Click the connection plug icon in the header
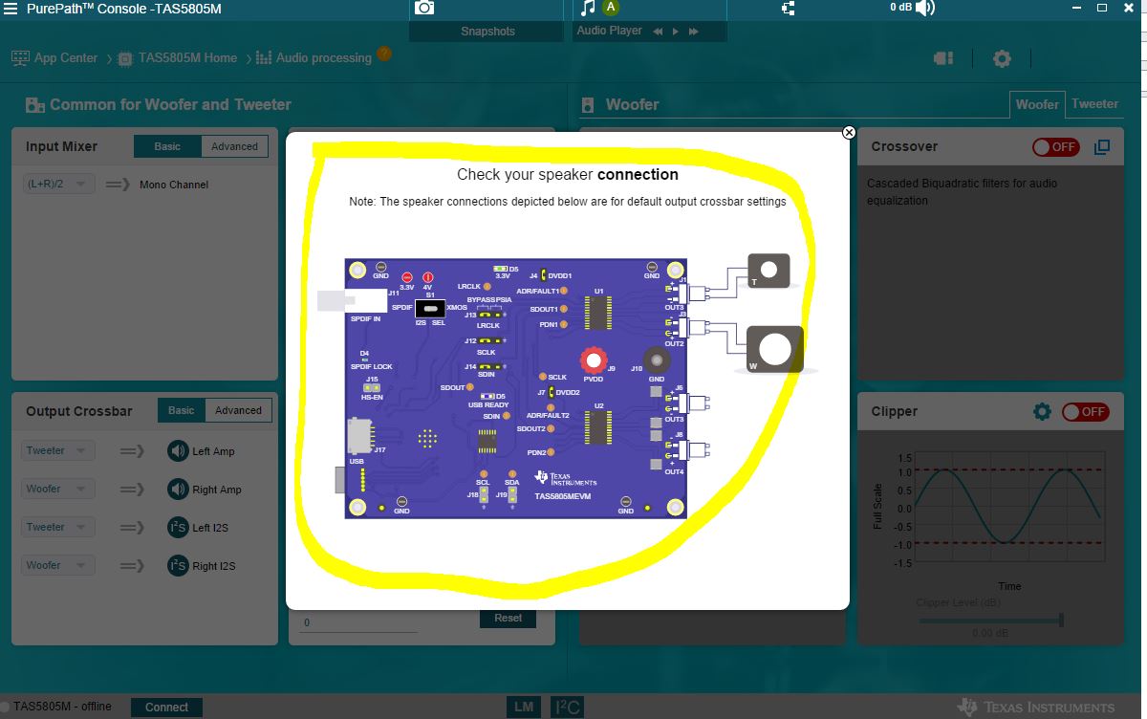Screen dimensions: 1147x719 tap(788, 8)
